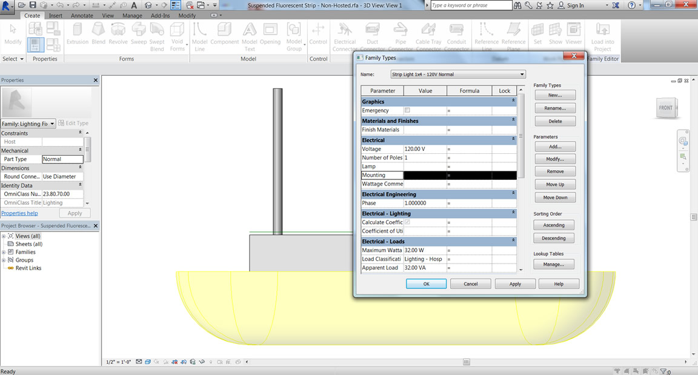Expand the Views (all) tree node
The image size is (698, 375).
pyautogui.click(x=4, y=236)
